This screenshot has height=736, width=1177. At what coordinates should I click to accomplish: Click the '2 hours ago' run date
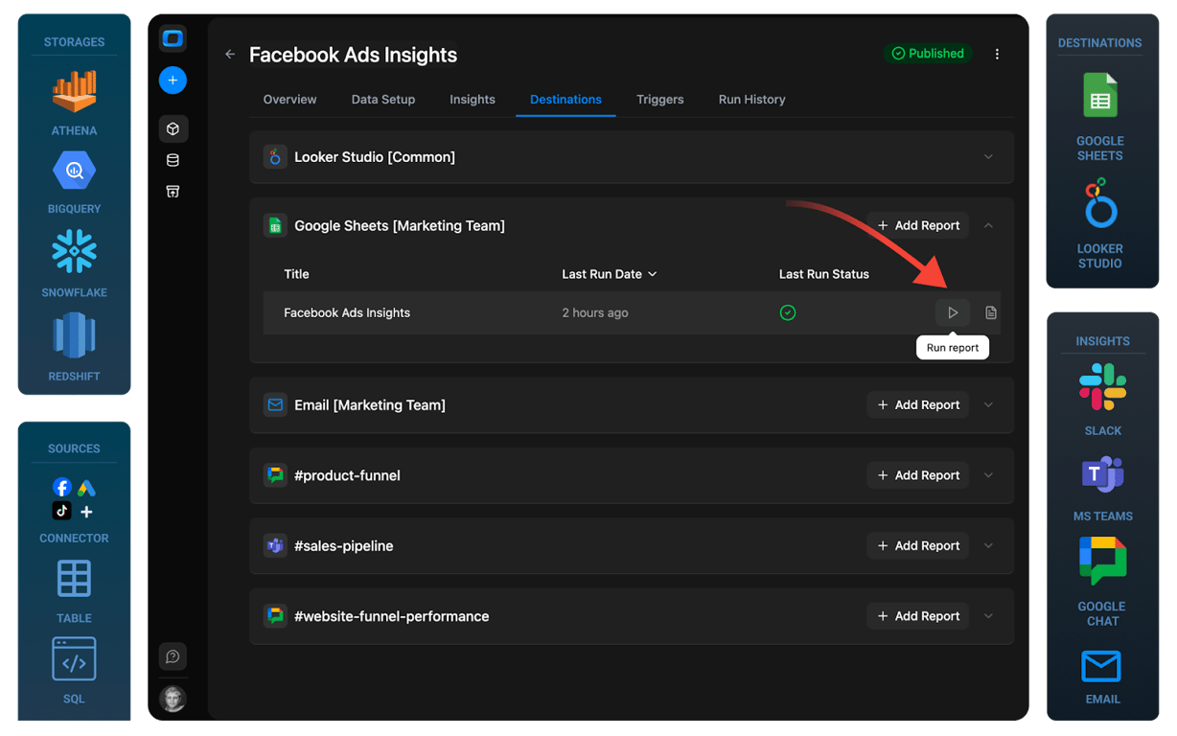(x=595, y=312)
